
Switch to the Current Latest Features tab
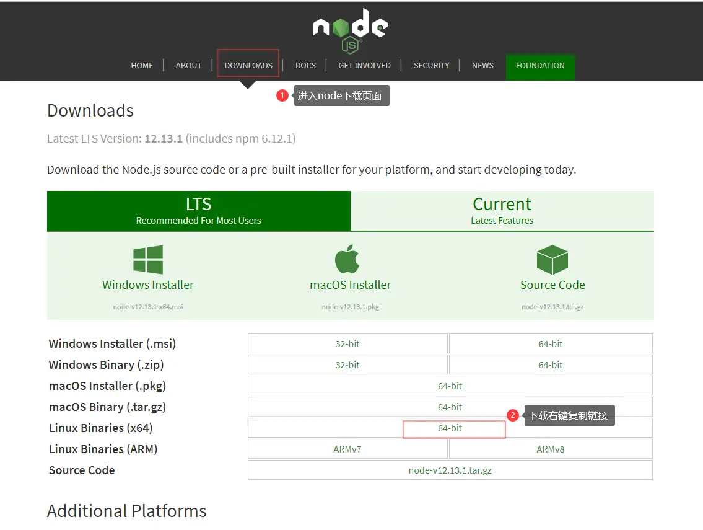pos(502,211)
